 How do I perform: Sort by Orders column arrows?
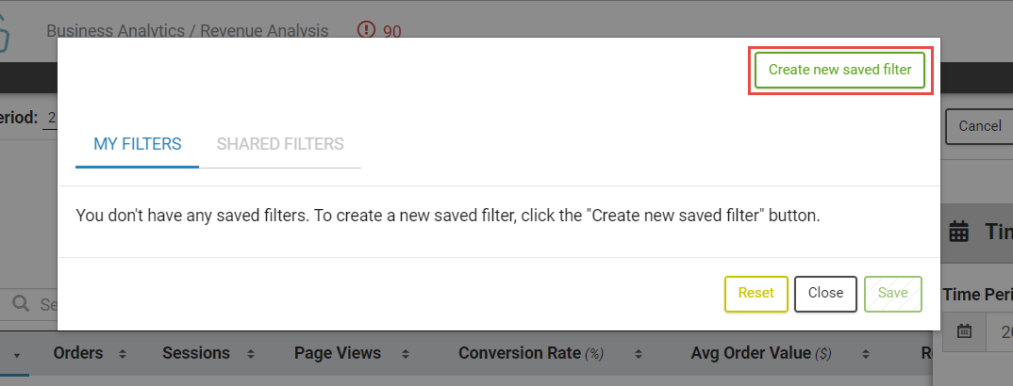(x=123, y=354)
